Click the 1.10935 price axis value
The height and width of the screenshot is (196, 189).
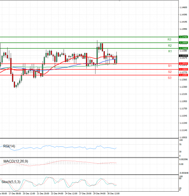(183, 137)
